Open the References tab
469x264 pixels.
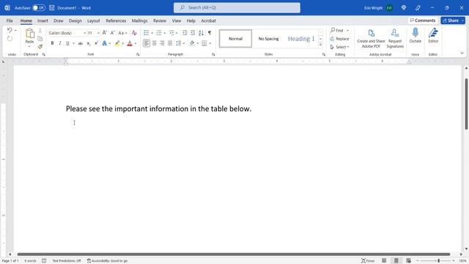(x=116, y=21)
